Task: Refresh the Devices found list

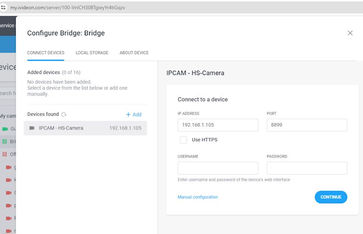Action: point(64,114)
